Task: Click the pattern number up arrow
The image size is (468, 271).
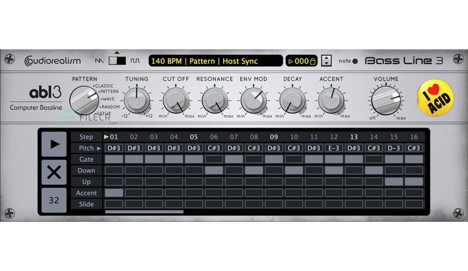Action: click(326, 58)
